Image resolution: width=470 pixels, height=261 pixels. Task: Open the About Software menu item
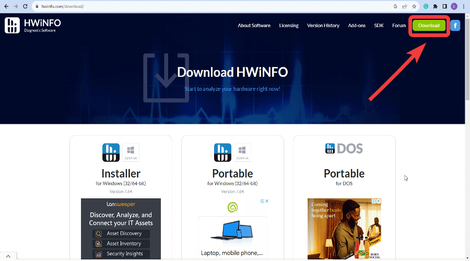point(254,26)
